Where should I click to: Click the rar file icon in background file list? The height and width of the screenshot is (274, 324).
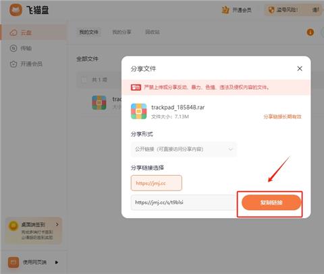pos(99,102)
